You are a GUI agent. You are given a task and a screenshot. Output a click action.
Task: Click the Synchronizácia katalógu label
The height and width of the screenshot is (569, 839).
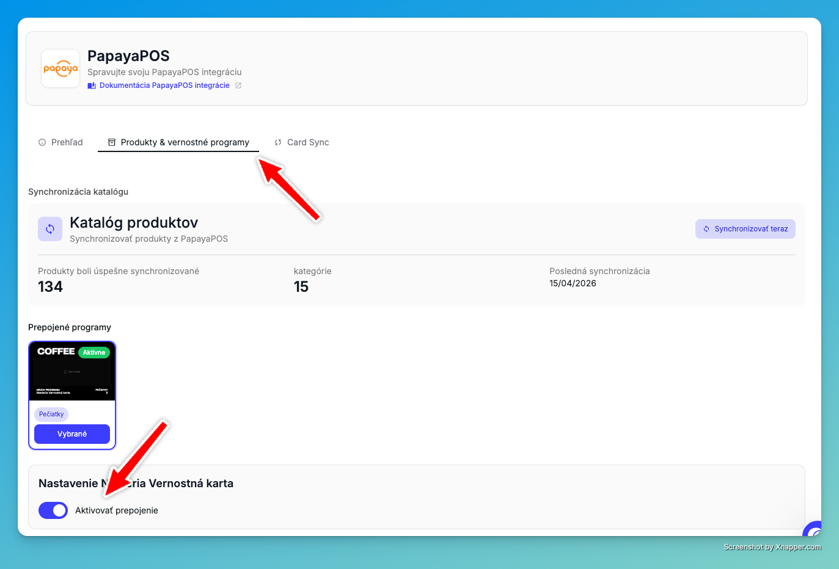click(x=78, y=192)
